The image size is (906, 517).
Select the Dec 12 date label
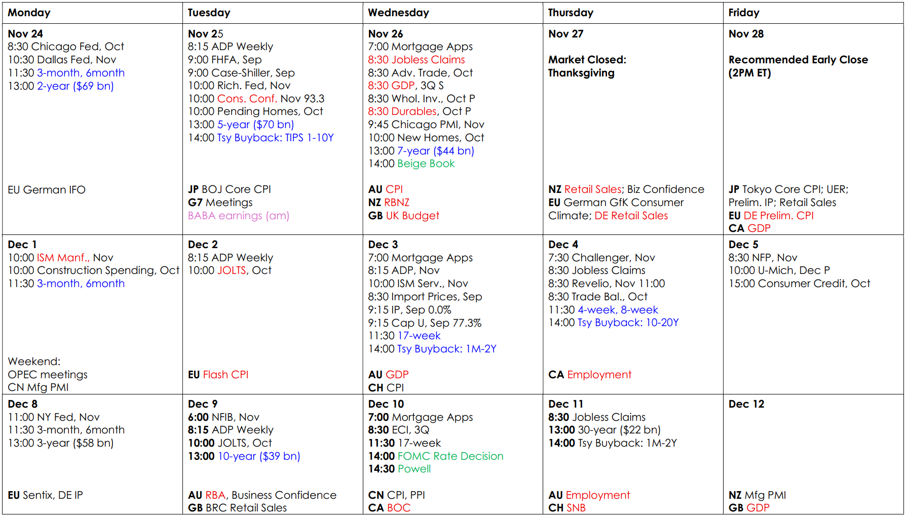pos(746,404)
